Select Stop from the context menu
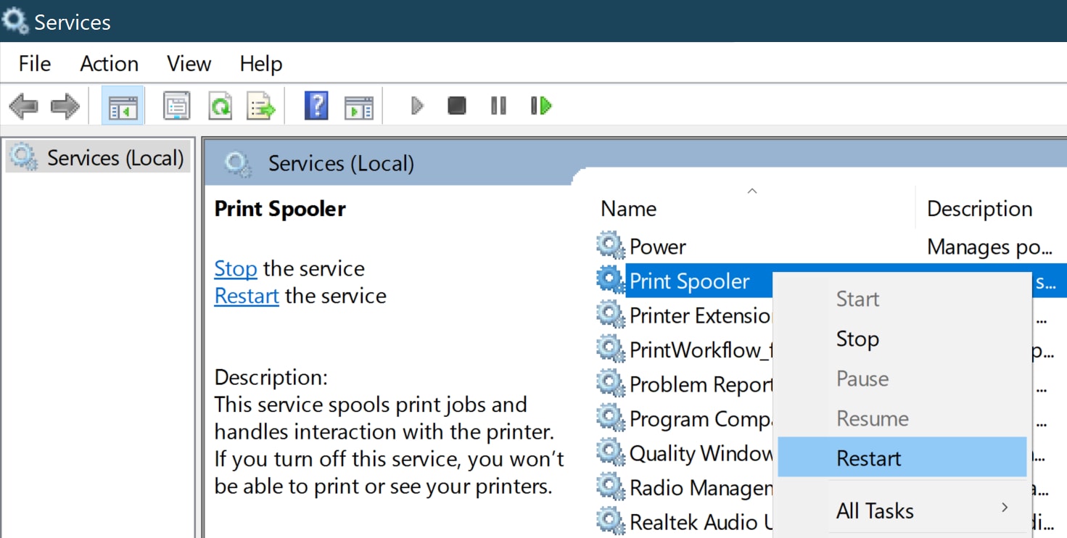Viewport: 1067px width, 538px height. tap(858, 339)
